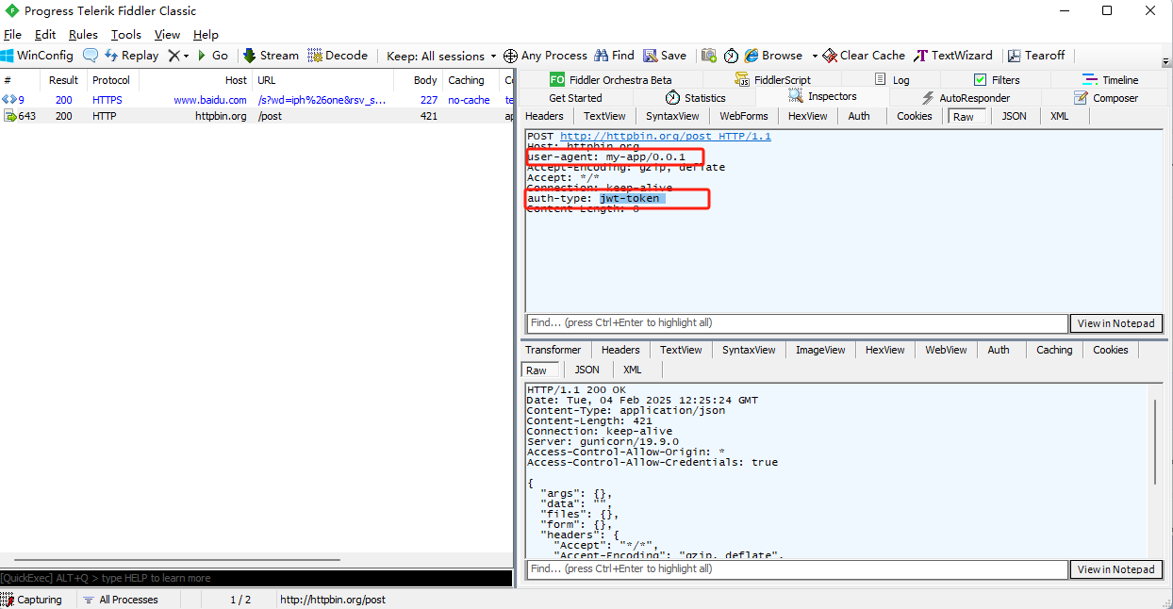Open the Get Started tab
The width and height of the screenshot is (1173, 609).
[x=575, y=98]
